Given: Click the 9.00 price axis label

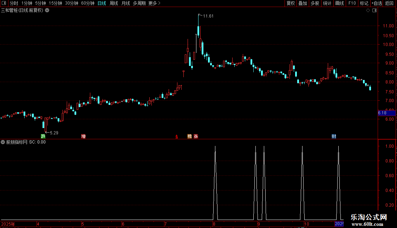Looking at the screenshot, I should pyautogui.click(x=389, y=63).
